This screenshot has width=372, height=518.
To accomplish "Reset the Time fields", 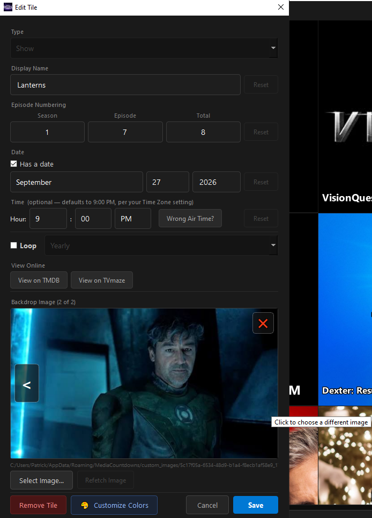I will [x=261, y=219].
